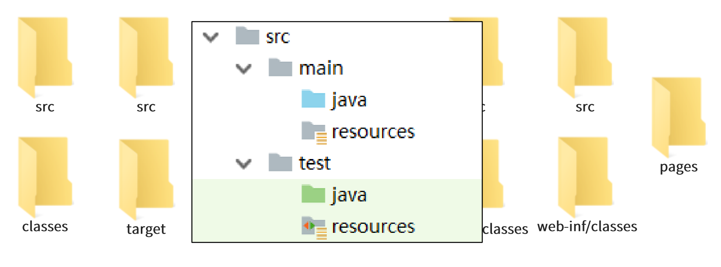
Task: Collapse the main folder chevron in tree
Action: [244, 69]
